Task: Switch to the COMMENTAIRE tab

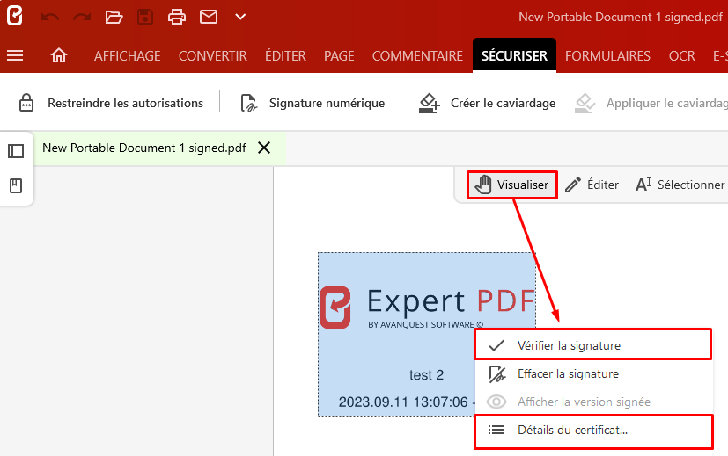Action: coord(417,56)
